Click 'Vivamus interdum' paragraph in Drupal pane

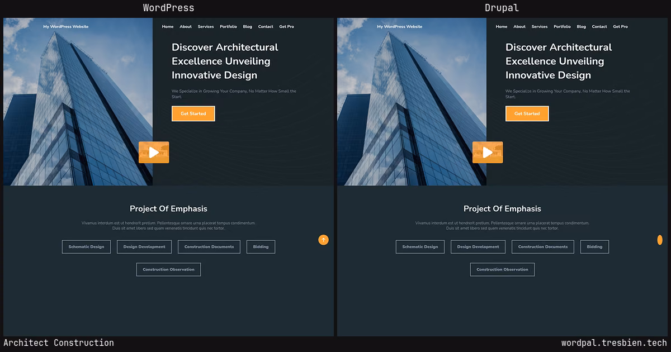pos(502,226)
